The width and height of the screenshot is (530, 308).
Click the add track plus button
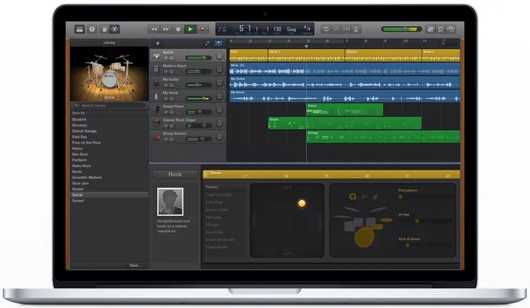coord(157,44)
